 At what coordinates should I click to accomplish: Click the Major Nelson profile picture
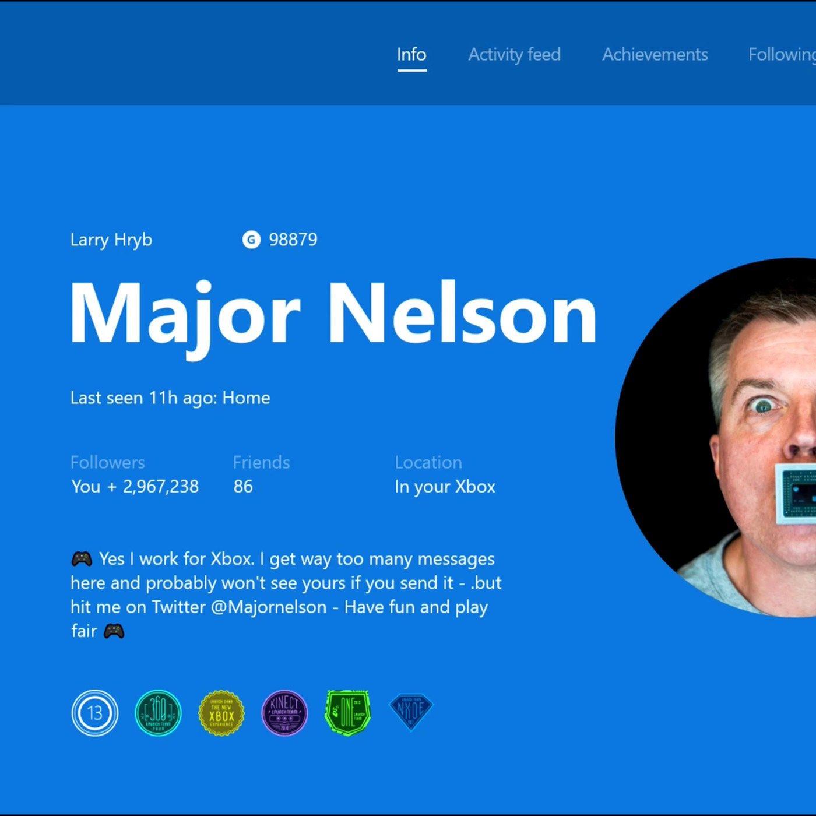729,437
